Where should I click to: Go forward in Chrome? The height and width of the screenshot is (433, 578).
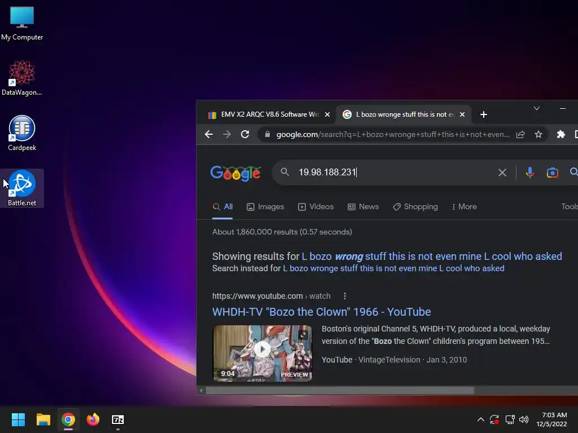coord(227,134)
